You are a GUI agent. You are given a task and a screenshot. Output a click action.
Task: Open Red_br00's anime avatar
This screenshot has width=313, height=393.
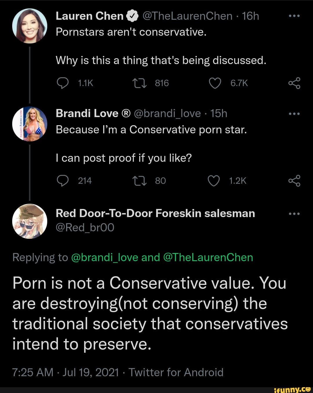[x=30, y=221]
